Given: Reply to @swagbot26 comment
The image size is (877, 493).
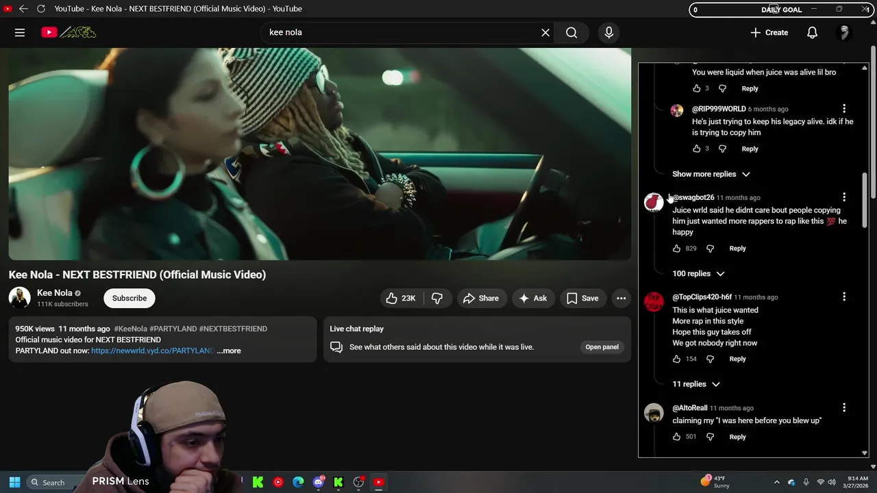Looking at the screenshot, I should (x=737, y=249).
